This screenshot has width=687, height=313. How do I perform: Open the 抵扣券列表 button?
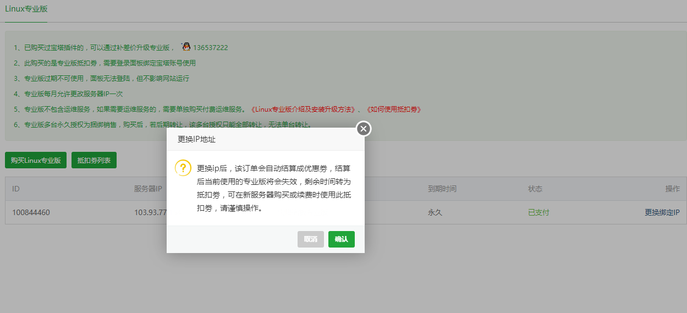[94, 161]
